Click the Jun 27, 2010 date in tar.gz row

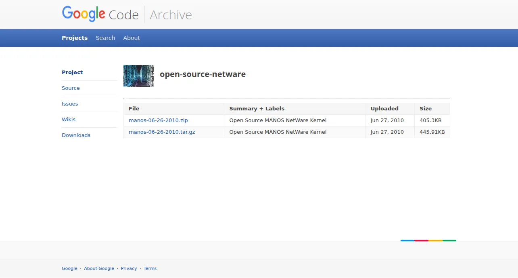pos(387,132)
